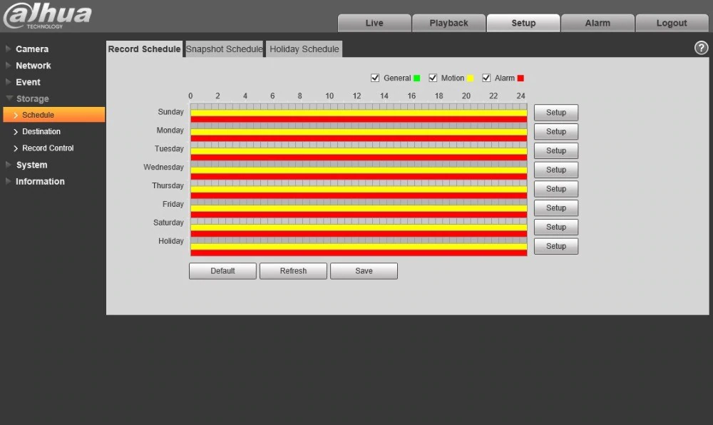The width and height of the screenshot is (713, 425).
Task: Toggle the Motion recording checkbox
Action: [433, 78]
